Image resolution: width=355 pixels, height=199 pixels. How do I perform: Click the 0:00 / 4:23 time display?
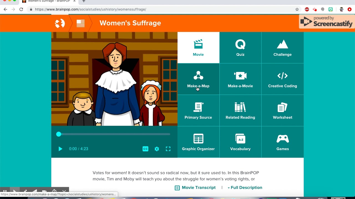tap(78, 149)
